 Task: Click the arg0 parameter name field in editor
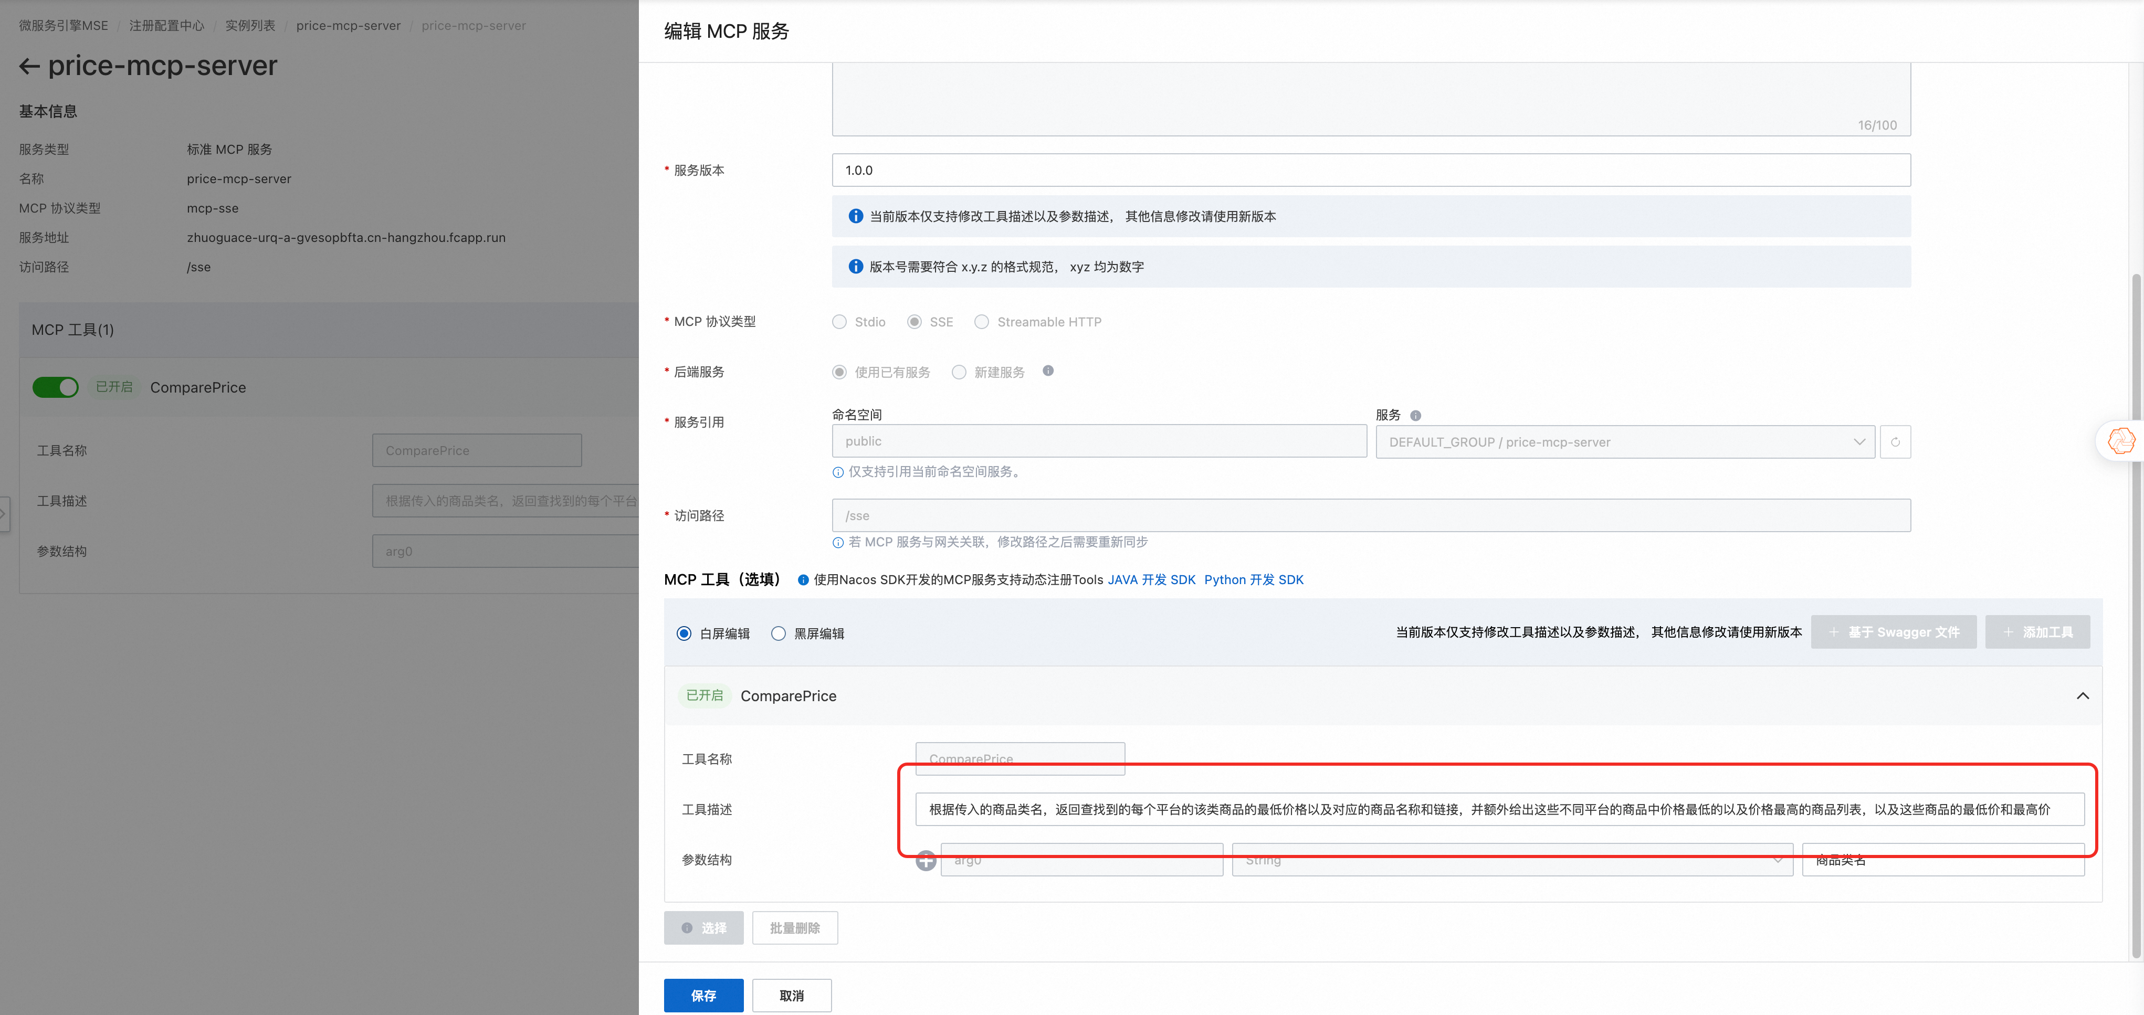[x=1081, y=860]
